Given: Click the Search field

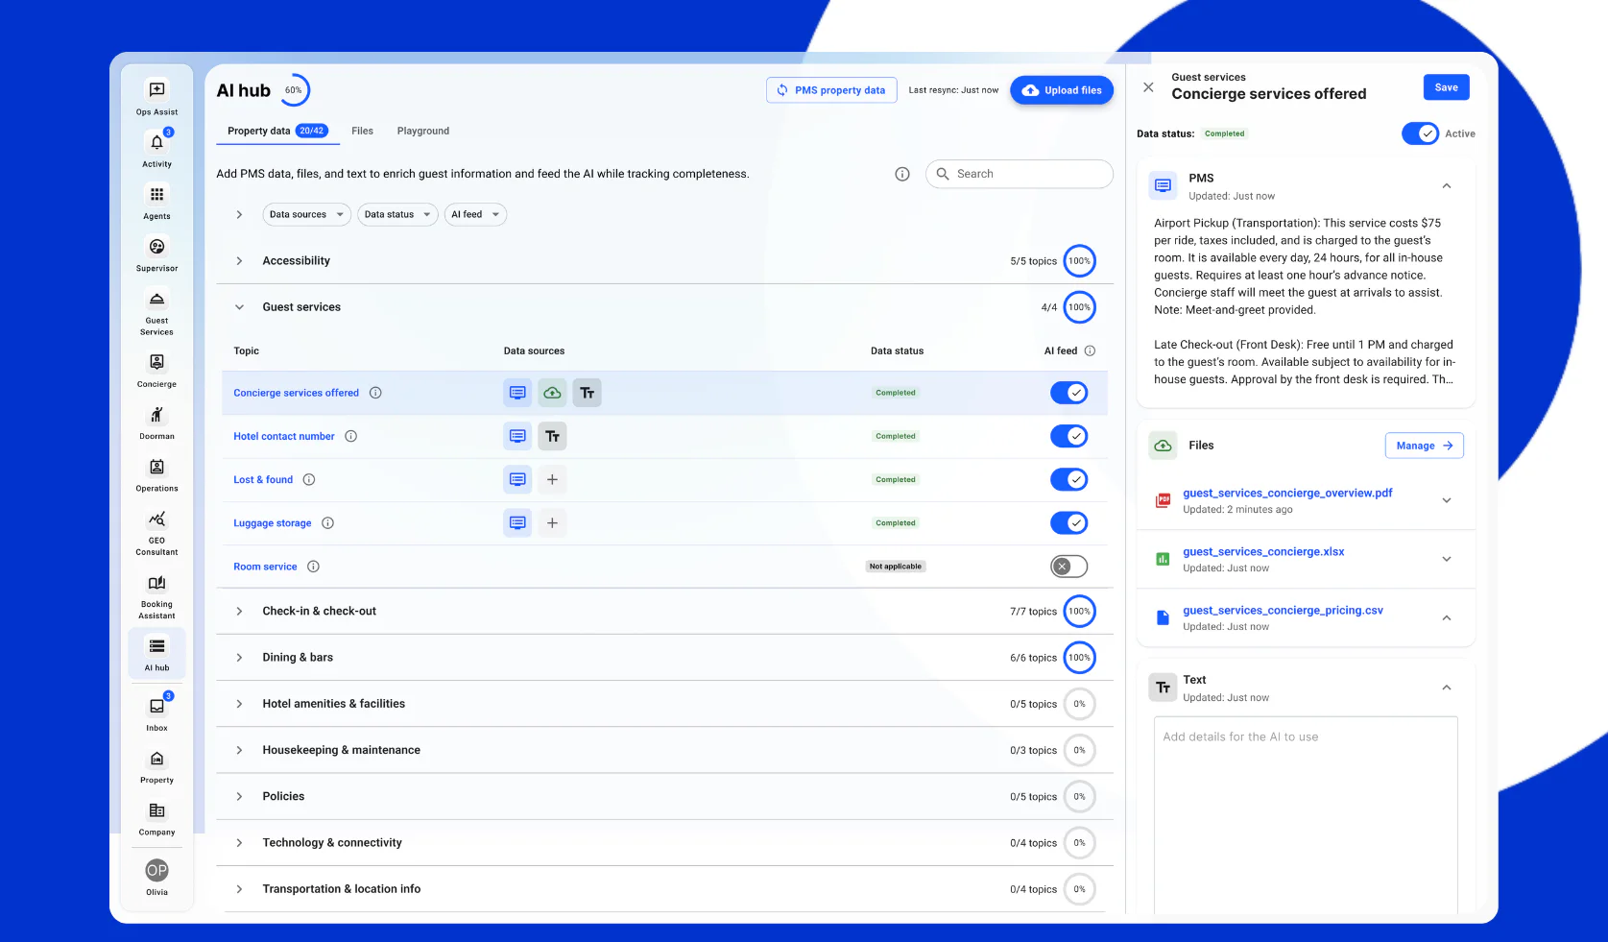Looking at the screenshot, I should (x=1020, y=174).
